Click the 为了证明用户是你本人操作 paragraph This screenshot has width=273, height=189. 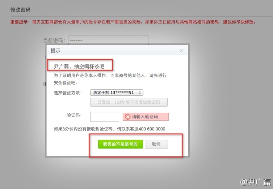click(110, 79)
